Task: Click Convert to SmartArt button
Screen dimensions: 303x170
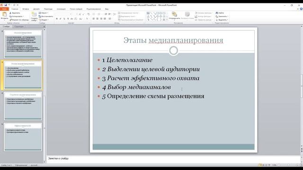Action: 131,20
